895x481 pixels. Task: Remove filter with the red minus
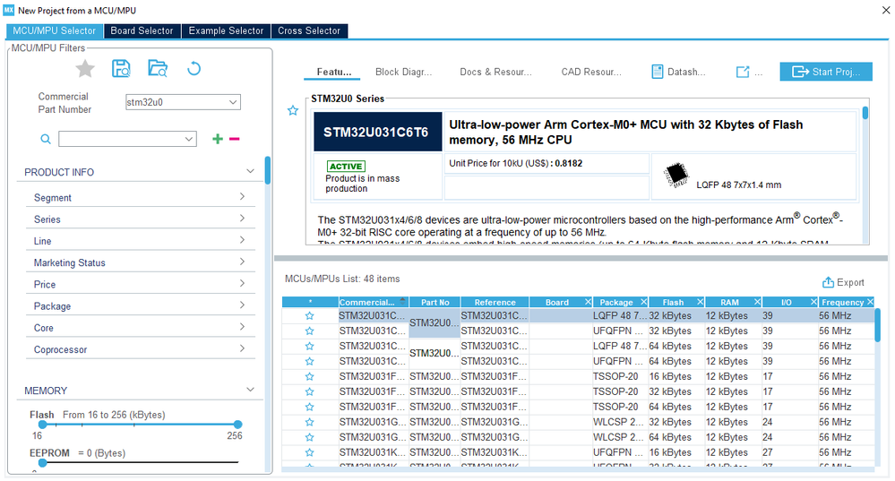coord(234,139)
